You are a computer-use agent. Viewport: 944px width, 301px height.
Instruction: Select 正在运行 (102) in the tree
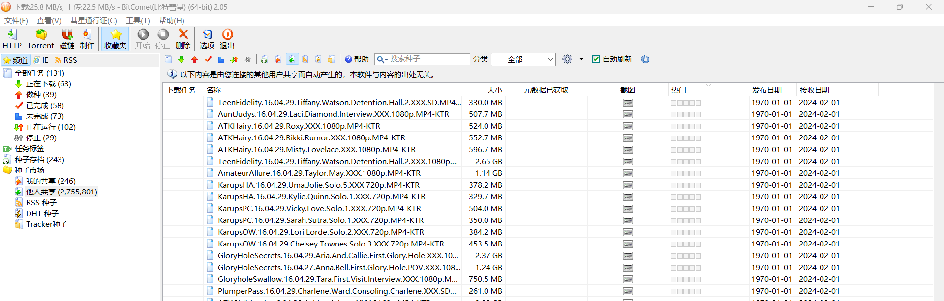(x=51, y=127)
